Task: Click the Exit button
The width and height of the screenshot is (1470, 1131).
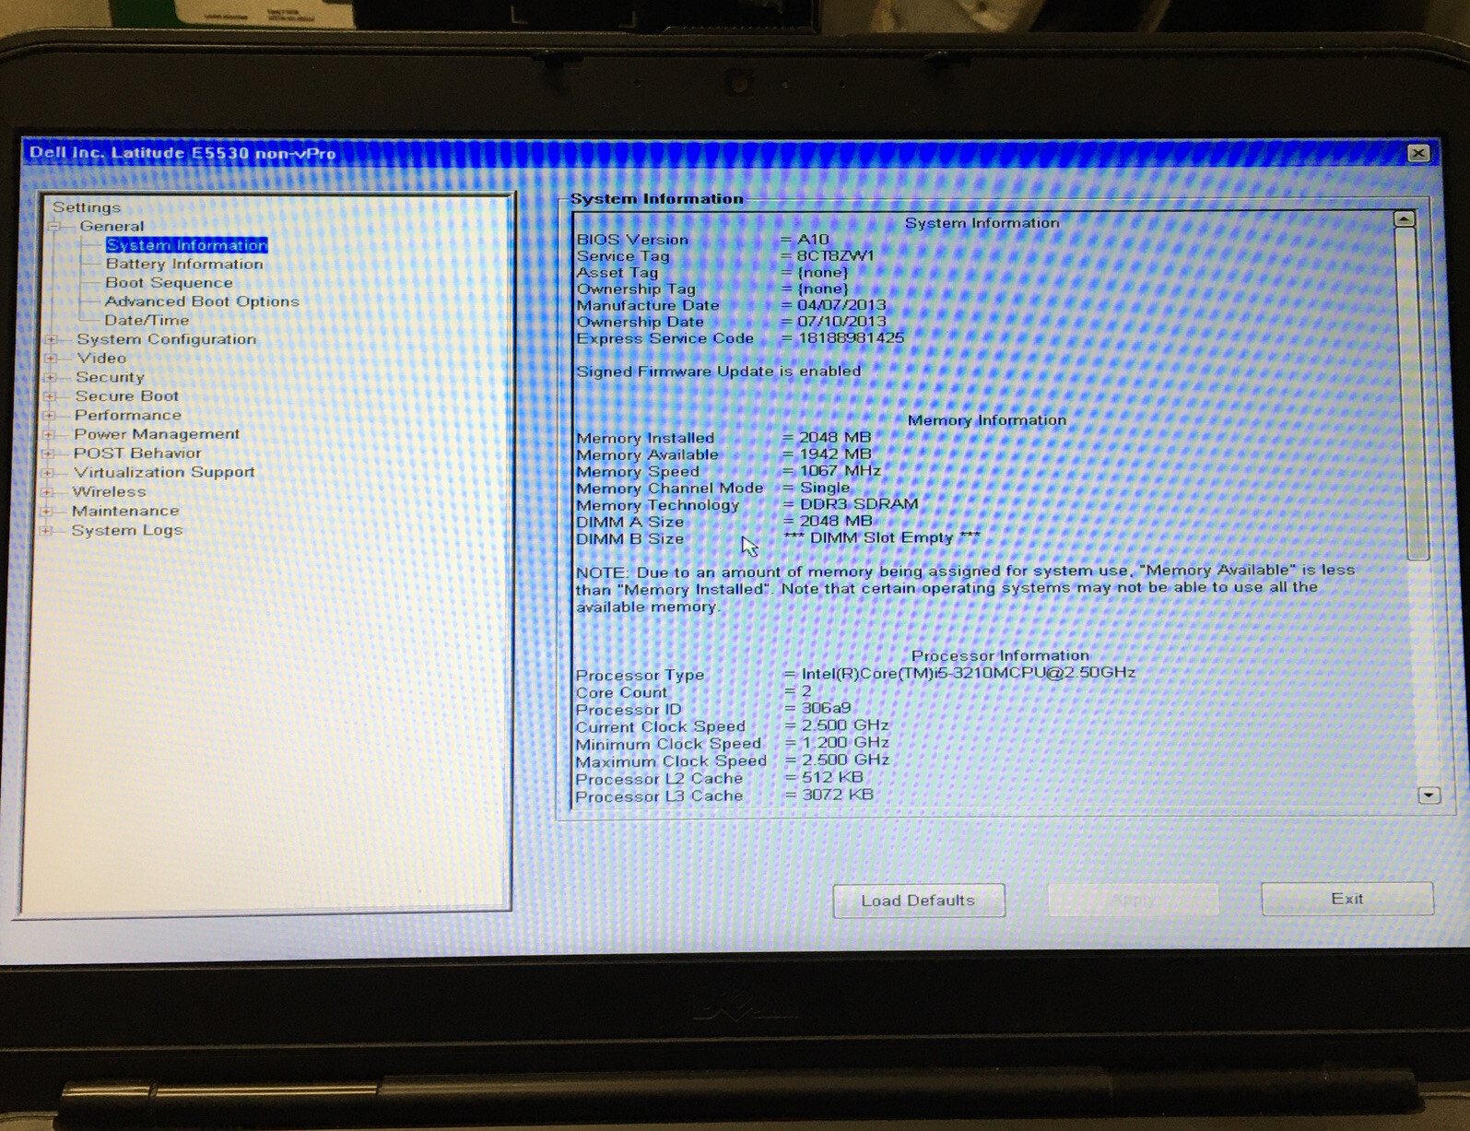Action: [1347, 899]
